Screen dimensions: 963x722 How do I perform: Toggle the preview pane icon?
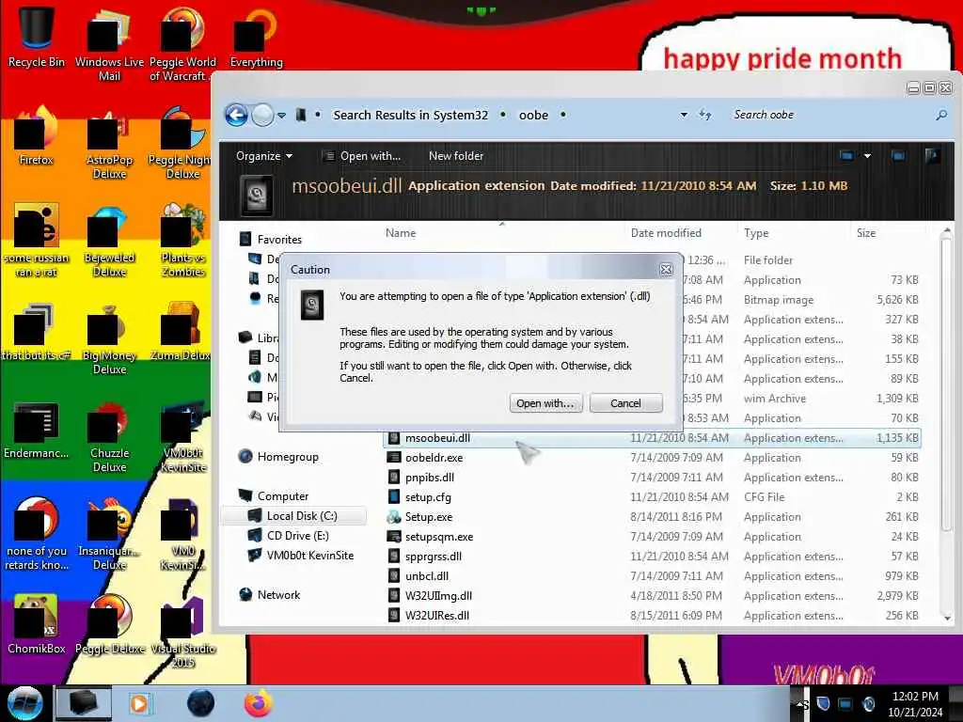point(898,156)
